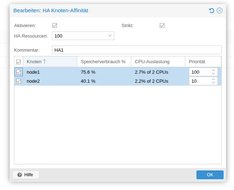234x190 pixels.
Task: Toggle the select-all nodes header checkbox
Action: [x=19, y=62]
